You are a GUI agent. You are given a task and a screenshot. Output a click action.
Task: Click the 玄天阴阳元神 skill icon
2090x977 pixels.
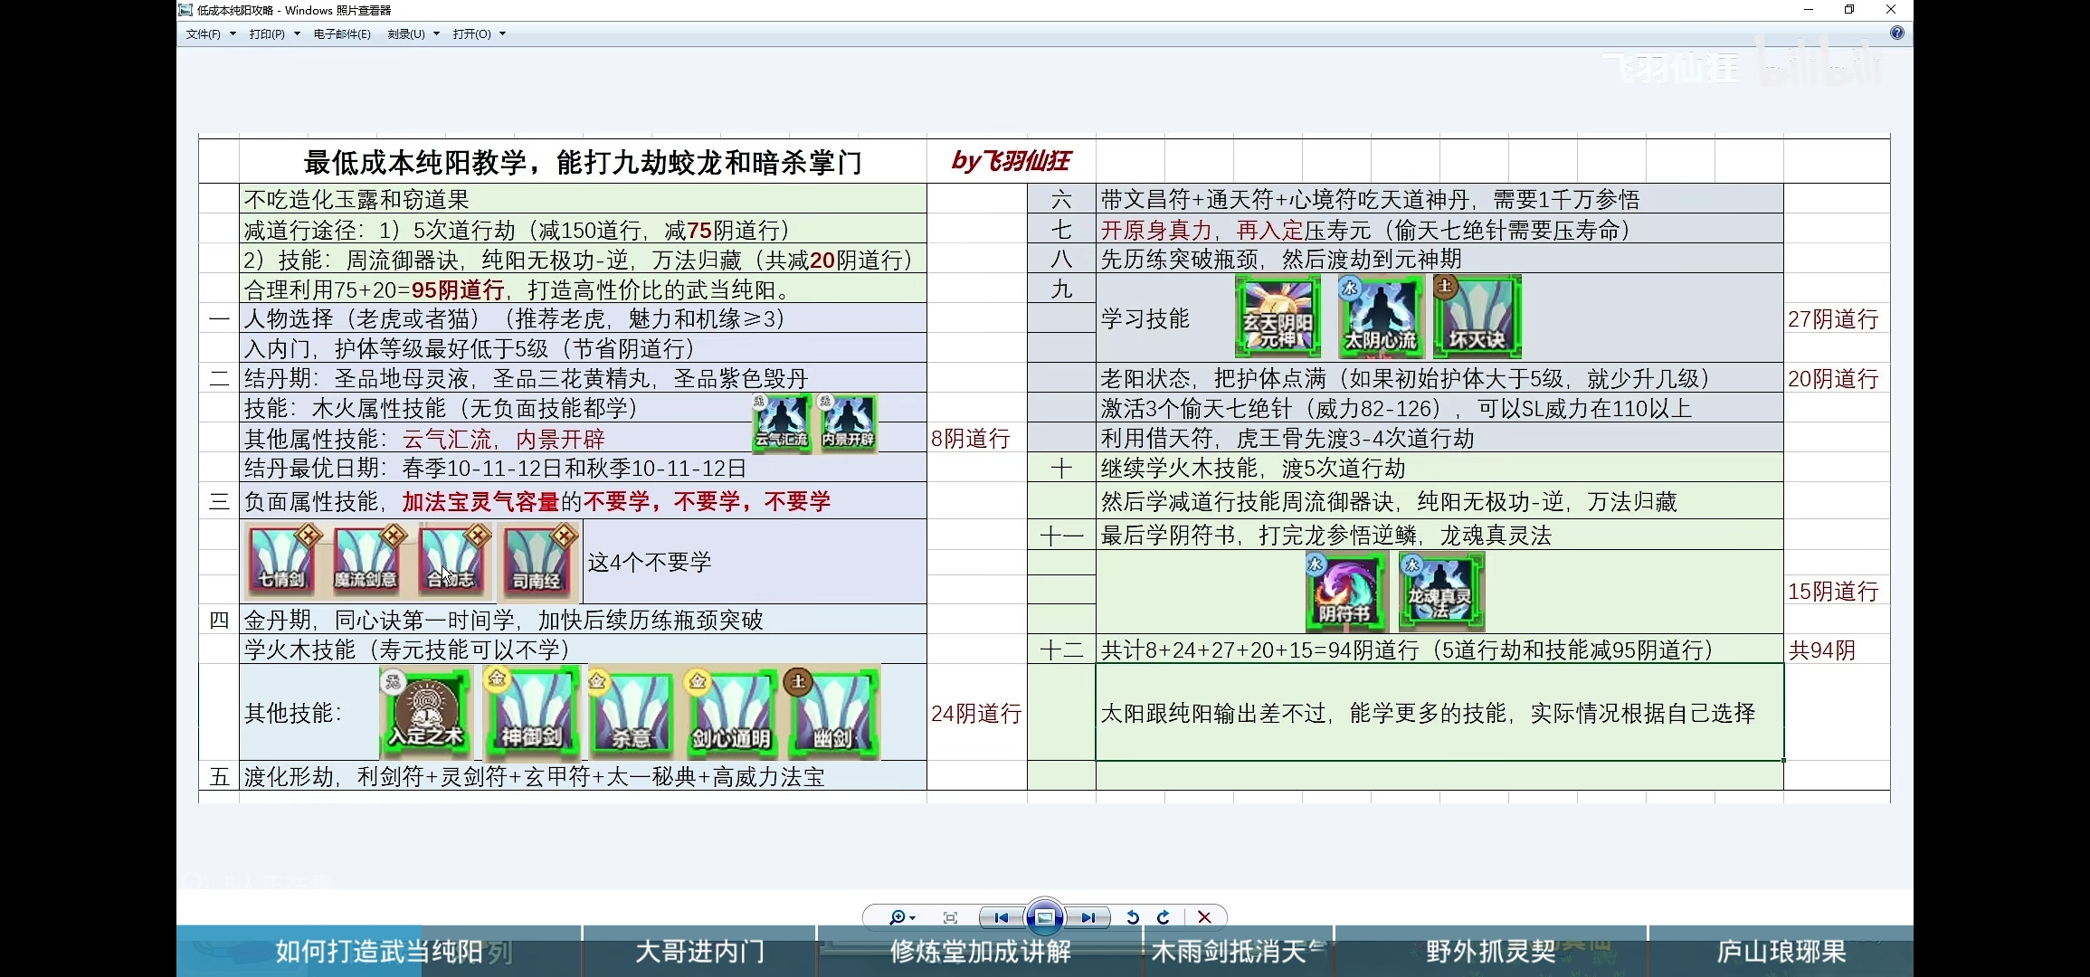tap(1278, 317)
